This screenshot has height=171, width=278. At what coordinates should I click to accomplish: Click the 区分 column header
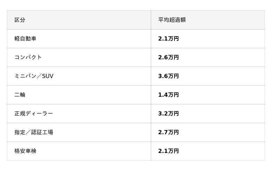click(20, 20)
